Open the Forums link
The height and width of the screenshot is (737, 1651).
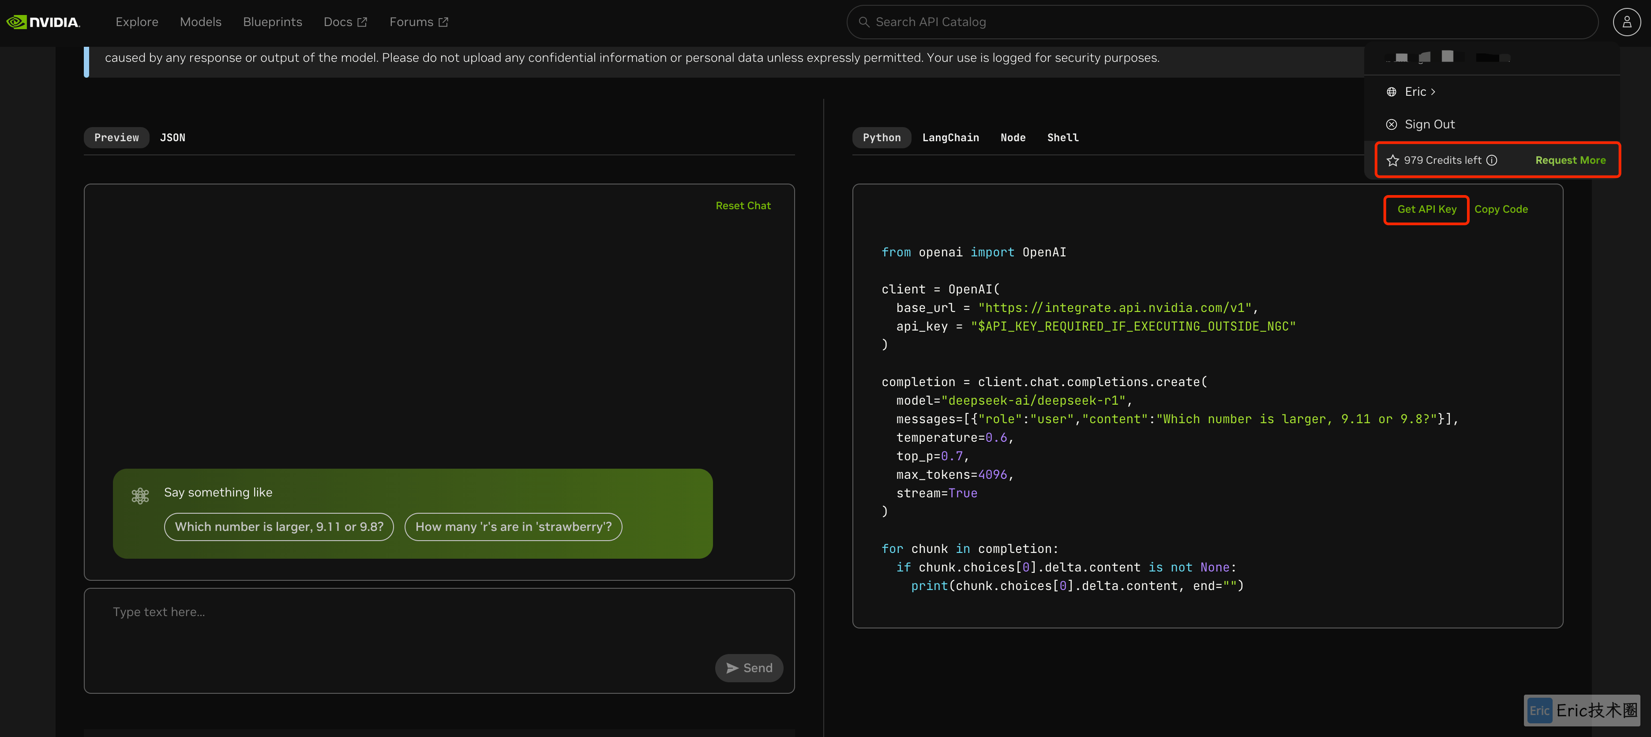point(419,22)
